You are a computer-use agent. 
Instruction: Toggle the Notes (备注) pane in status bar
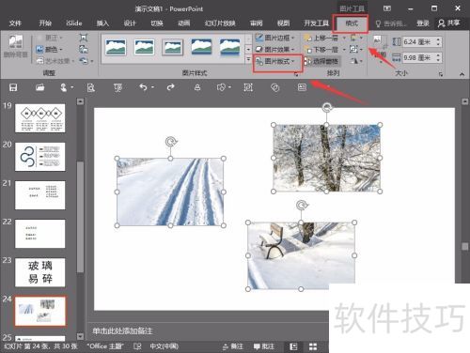[x=233, y=346]
